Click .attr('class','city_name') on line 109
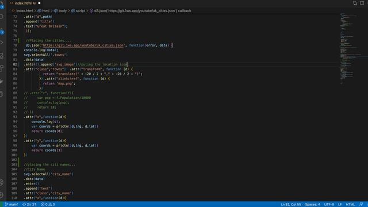 48,193
